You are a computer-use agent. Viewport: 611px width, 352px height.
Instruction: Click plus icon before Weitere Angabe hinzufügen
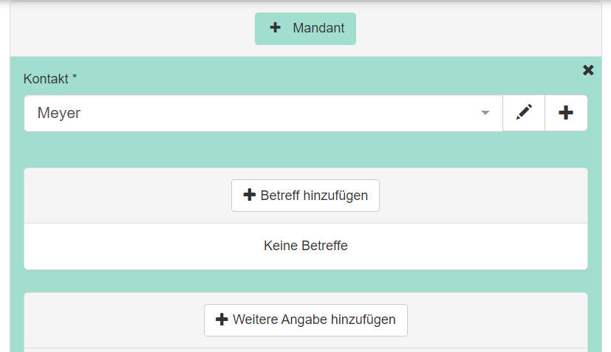(222, 320)
